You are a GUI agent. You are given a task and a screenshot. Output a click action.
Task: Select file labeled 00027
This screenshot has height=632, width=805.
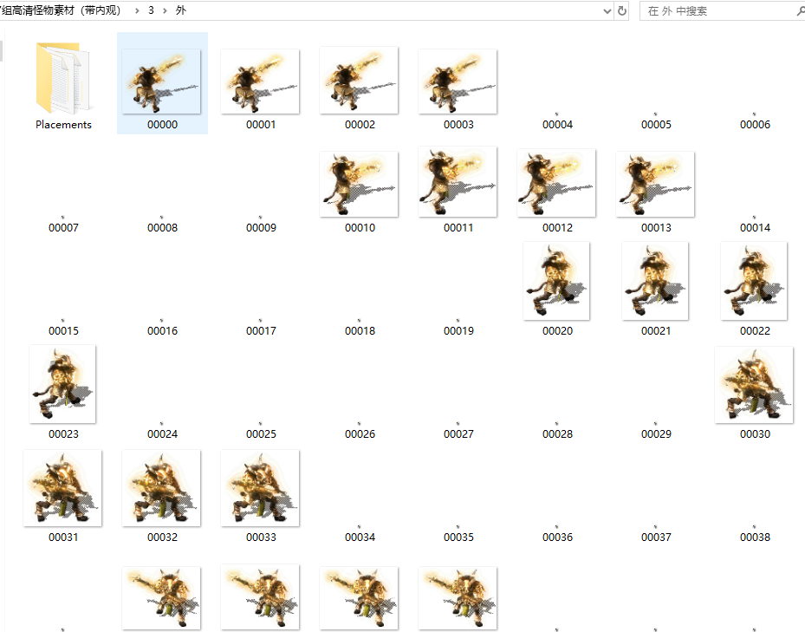click(x=459, y=434)
